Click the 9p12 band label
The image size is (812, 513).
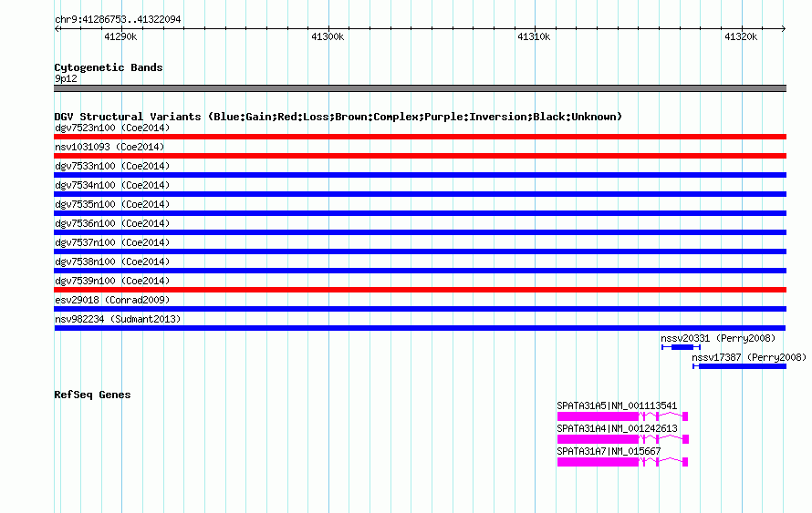[66, 78]
